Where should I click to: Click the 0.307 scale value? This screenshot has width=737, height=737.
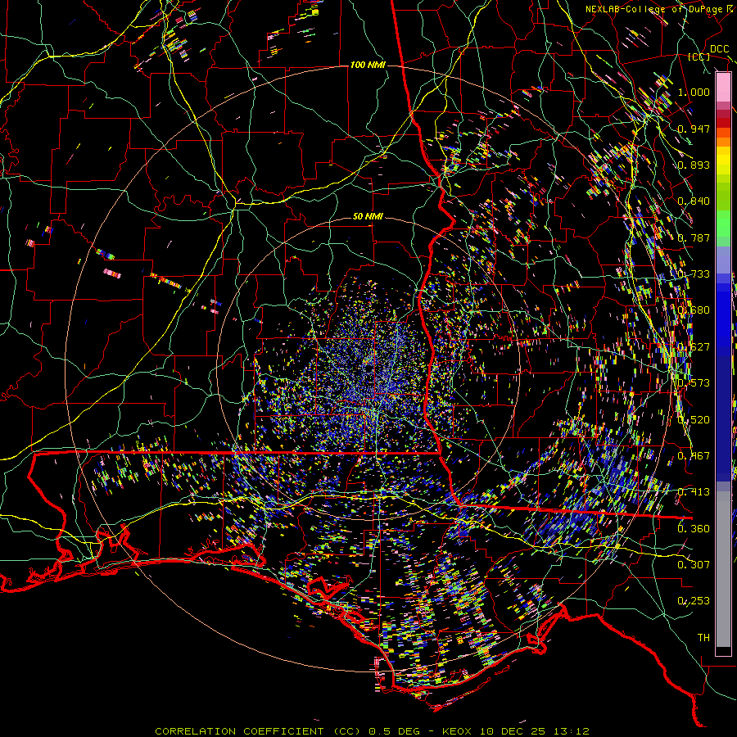[694, 565]
